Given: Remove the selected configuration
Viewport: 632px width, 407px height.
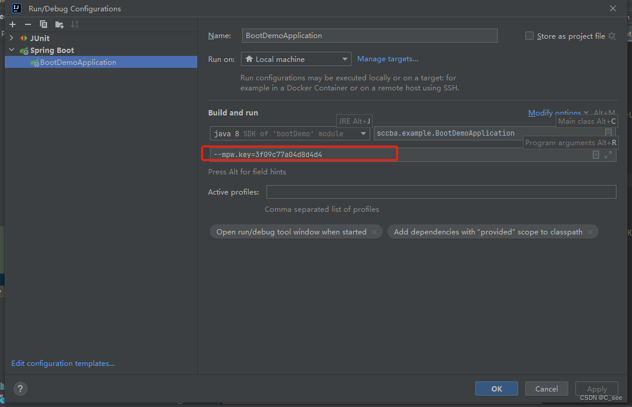Looking at the screenshot, I should click(27, 24).
